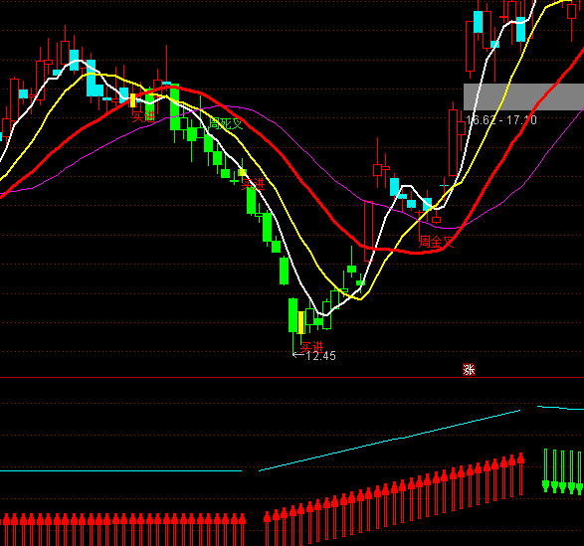Select the red 周金叉 signal label

(x=437, y=242)
